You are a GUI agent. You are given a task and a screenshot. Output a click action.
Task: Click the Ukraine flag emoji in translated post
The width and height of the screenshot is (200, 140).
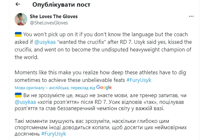coord(18,95)
